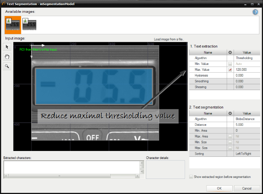The width and height of the screenshot is (263, 194).
Task: Activate the hand pan tool
Action: click(7, 56)
